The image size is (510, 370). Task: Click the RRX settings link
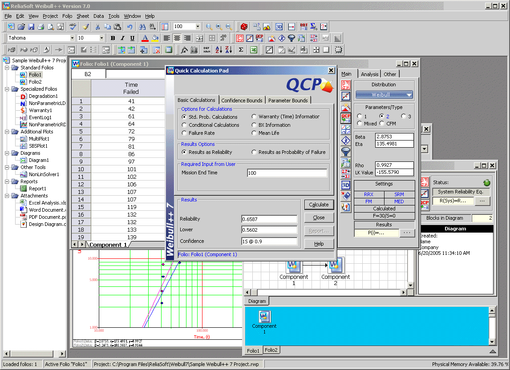click(x=368, y=194)
